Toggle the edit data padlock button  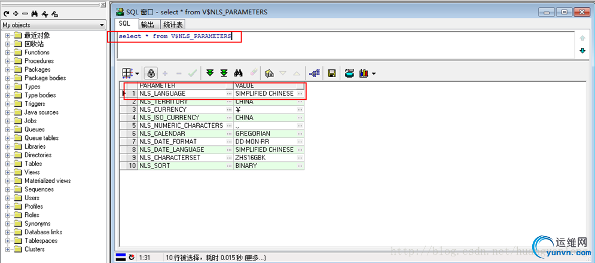[151, 73]
